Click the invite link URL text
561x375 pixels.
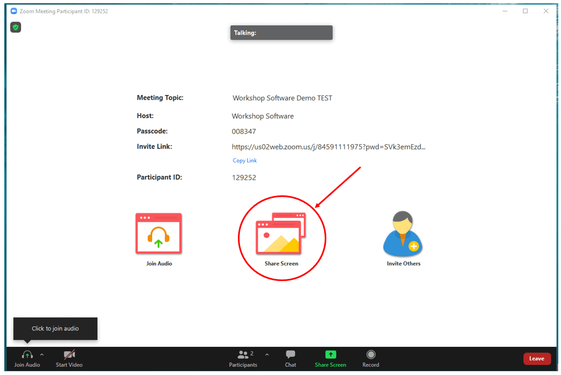click(329, 147)
